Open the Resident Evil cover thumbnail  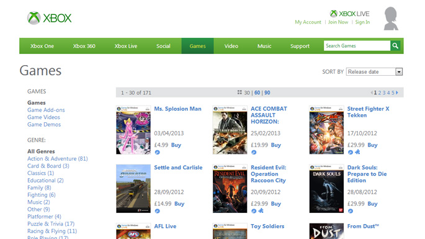[230, 189]
